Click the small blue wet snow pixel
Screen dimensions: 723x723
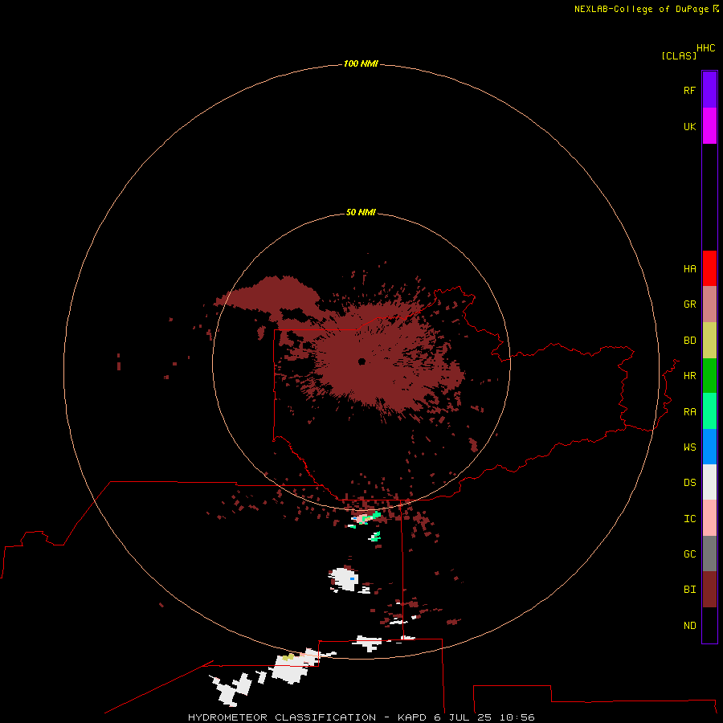[x=353, y=578]
